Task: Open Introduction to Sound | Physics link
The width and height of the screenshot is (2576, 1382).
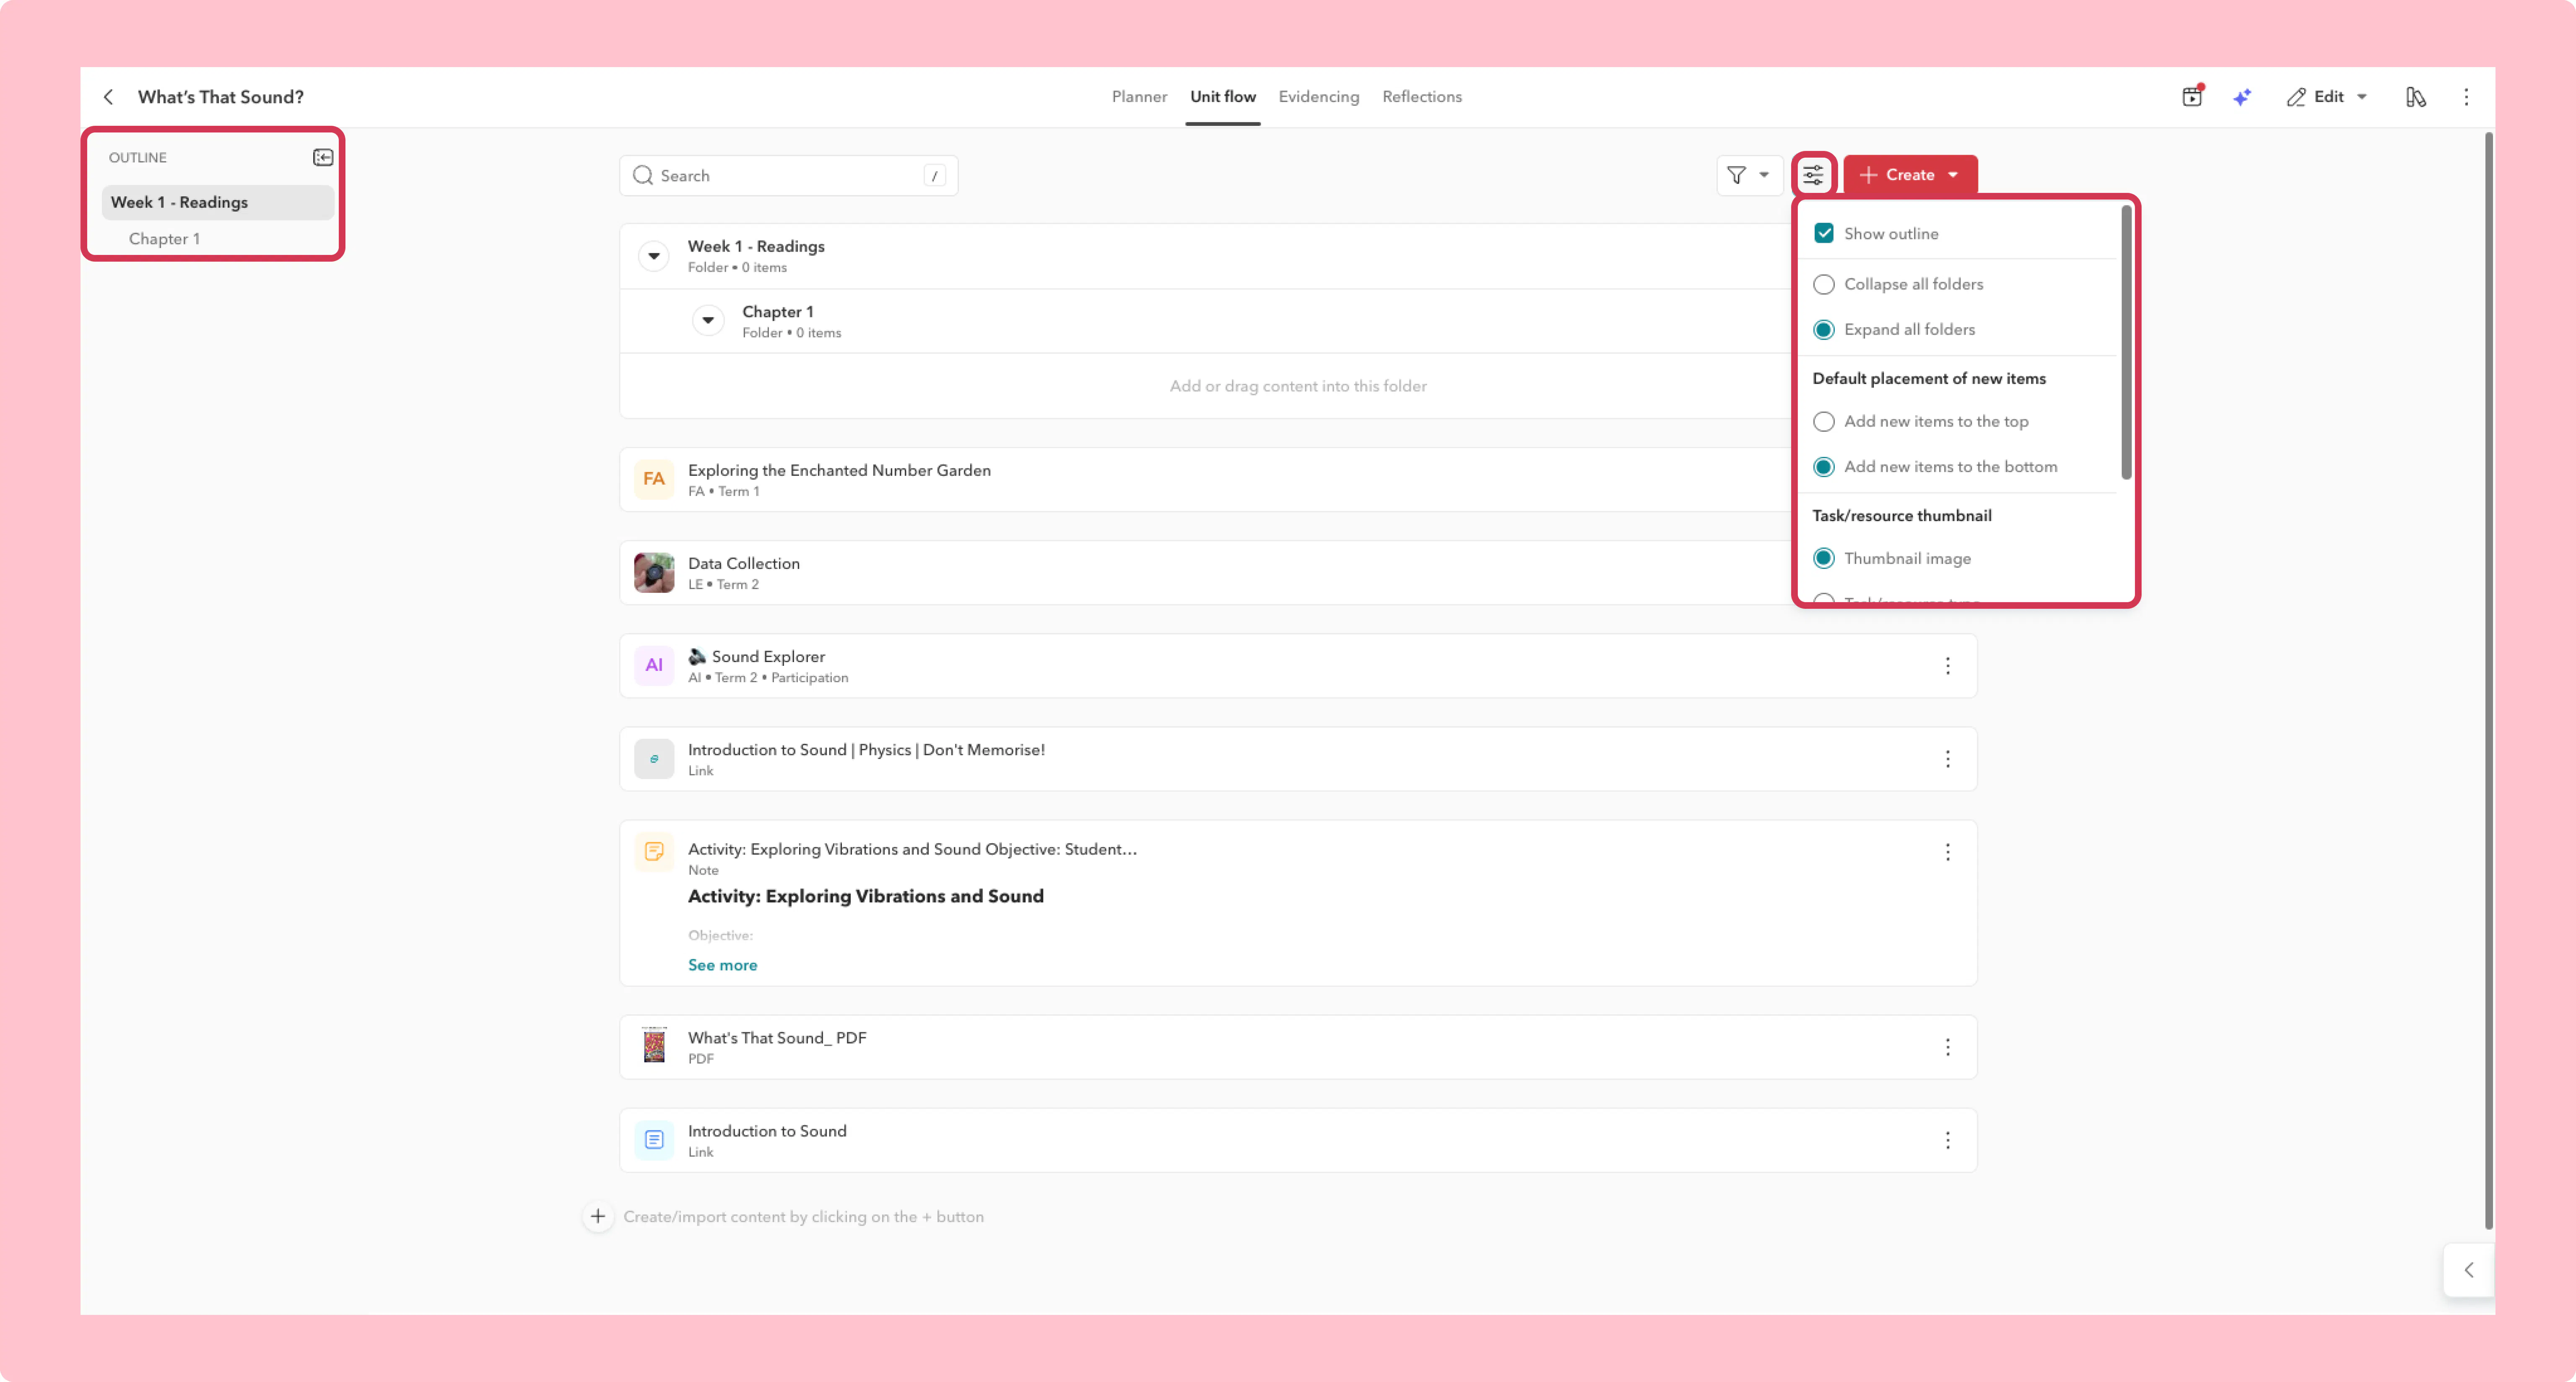Action: [866, 750]
